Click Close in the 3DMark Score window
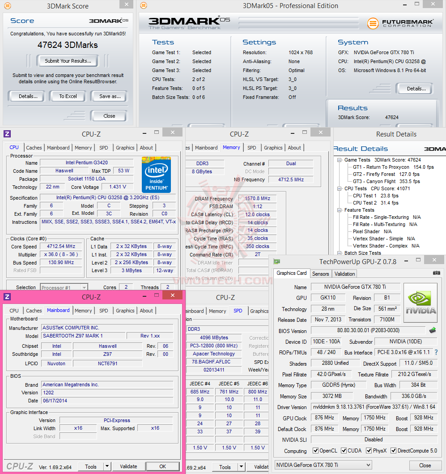Viewport: 446px width, 474px height. 109,116
